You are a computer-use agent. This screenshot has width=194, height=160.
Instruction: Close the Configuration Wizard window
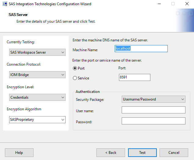[x=187, y=4]
